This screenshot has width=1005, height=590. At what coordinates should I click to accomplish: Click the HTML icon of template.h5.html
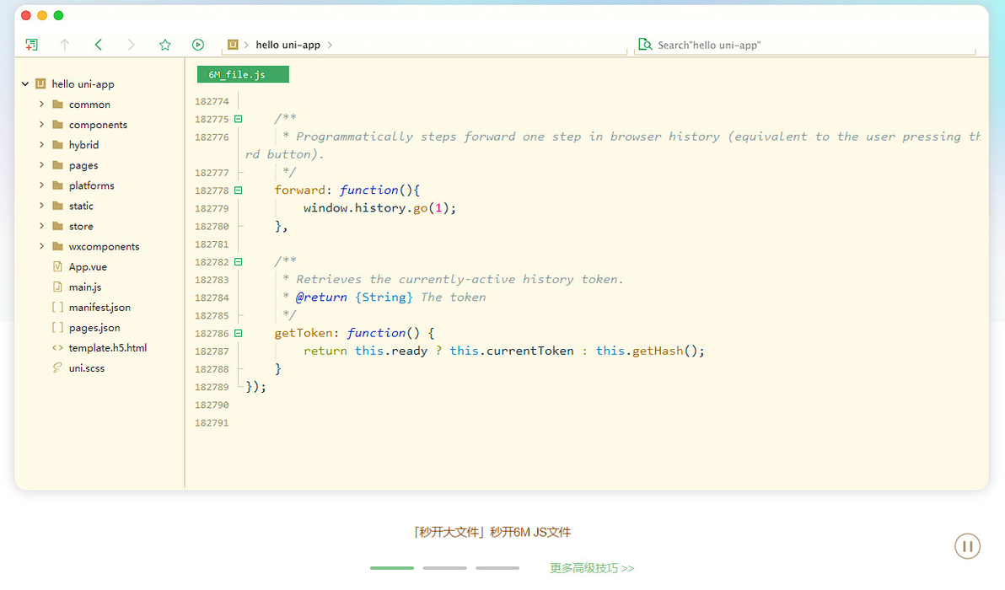tap(57, 348)
